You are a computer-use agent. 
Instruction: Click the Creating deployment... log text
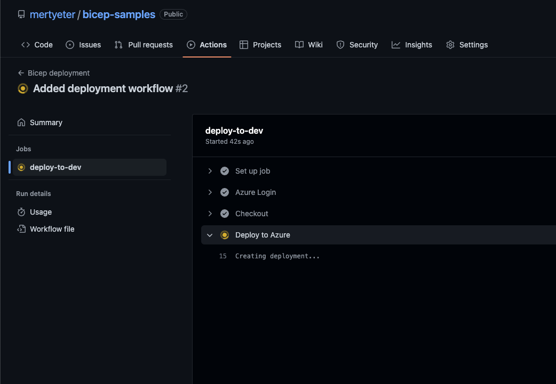pos(277,256)
